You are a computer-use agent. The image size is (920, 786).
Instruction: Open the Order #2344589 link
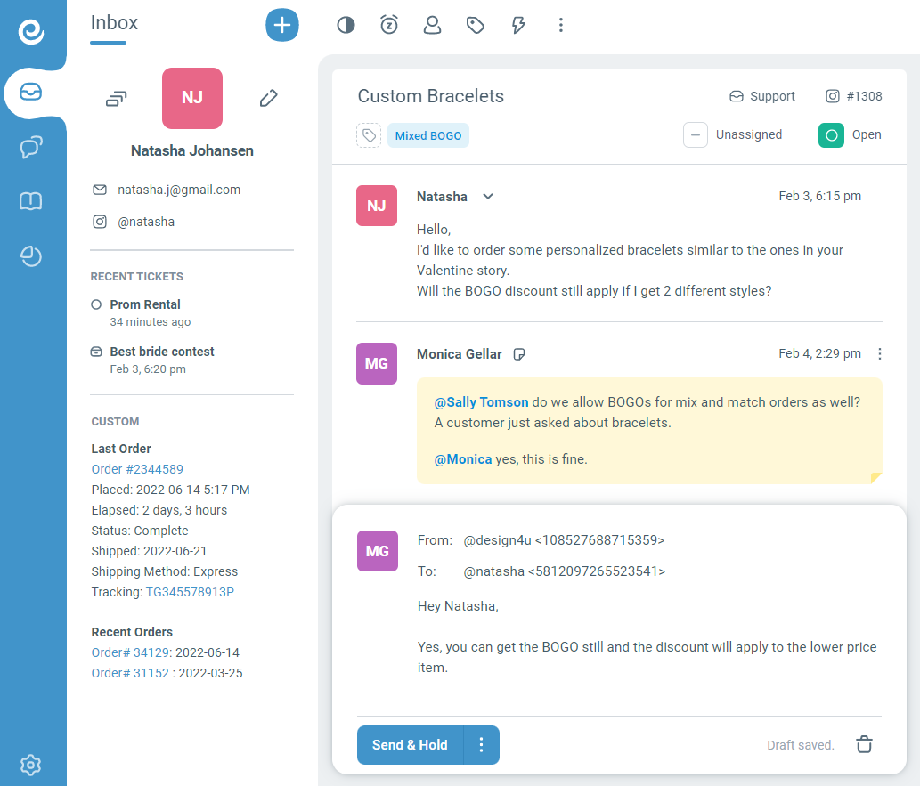[137, 469]
